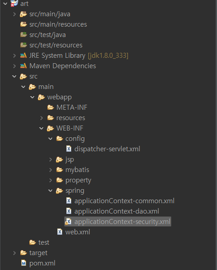
Task: Expand the jsp folder
Action: tap(51, 160)
